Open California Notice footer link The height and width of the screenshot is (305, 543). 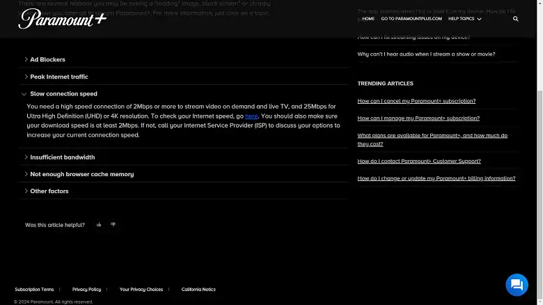pyautogui.click(x=198, y=290)
